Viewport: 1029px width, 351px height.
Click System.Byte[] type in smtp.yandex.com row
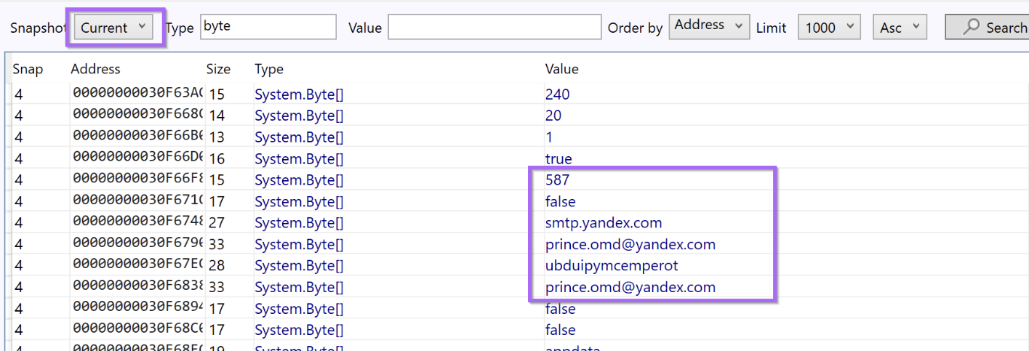(x=299, y=223)
